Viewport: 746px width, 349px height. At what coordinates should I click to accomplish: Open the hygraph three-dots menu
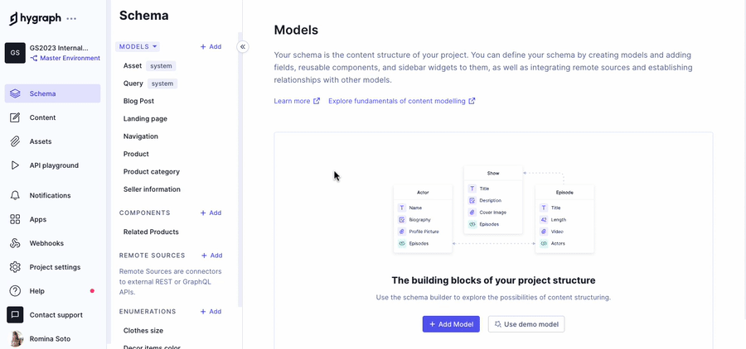pyautogui.click(x=71, y=18)
